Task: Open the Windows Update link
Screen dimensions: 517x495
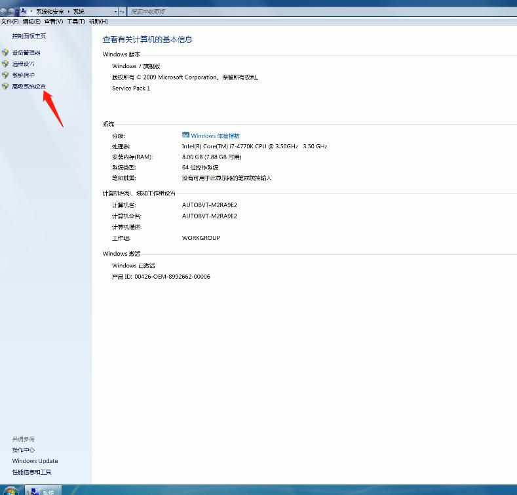Action: 35,461
